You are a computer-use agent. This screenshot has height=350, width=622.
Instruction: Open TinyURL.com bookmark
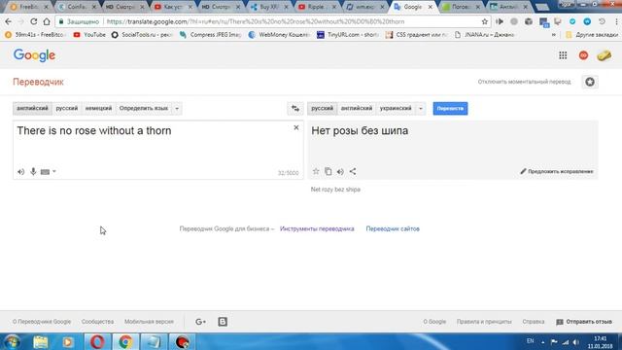coord(348,35)
